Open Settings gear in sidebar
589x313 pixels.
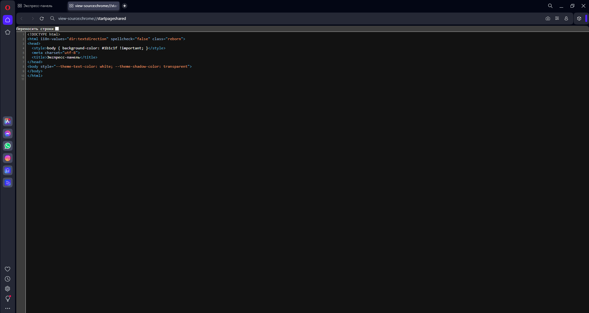[8, 289]
